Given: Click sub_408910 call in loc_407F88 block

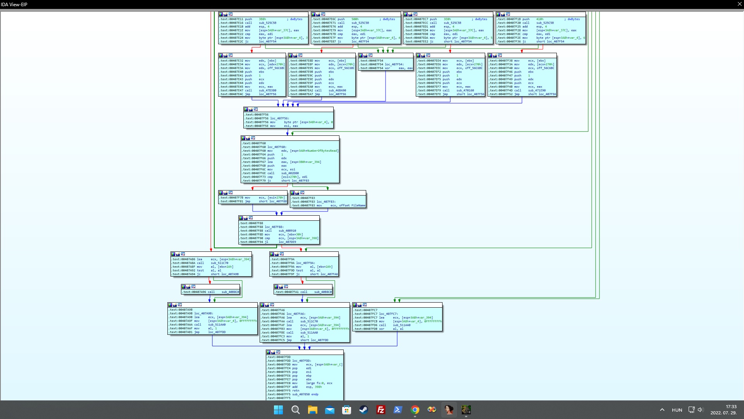Looking at the screenshot, I should (x=287, y=231).
